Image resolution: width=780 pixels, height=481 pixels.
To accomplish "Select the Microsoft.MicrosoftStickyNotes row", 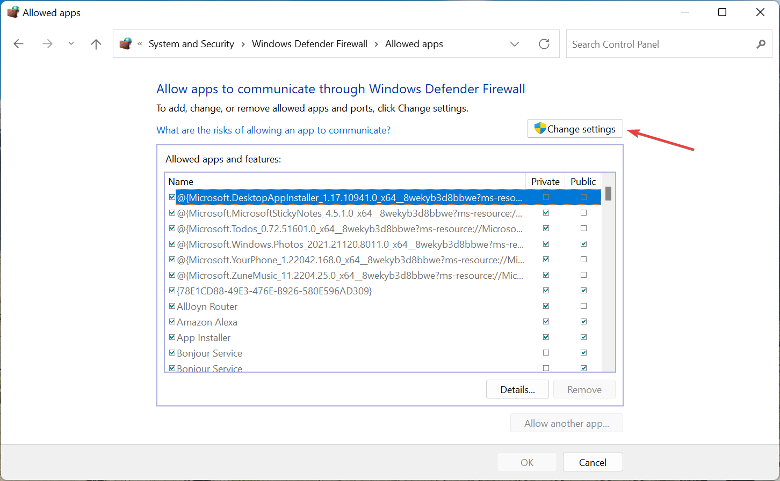I will pyautogui.click(x=383, y=213).
